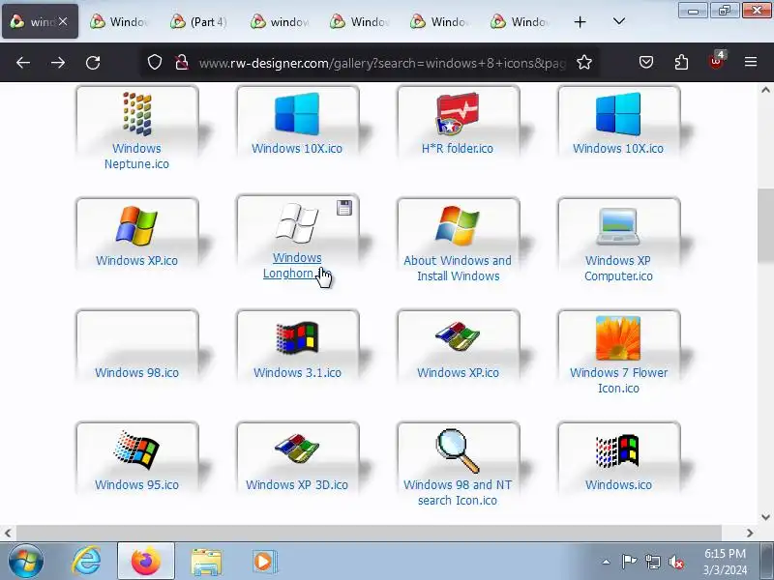Open the Windows 7 Flower icon image

coord(618,337)
